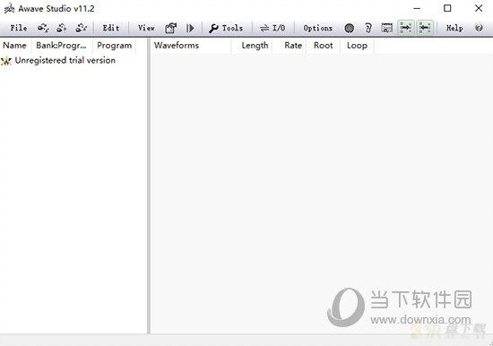Viewport: 493px width, 346px height.
Task: Click the third notes icon before Edit
Action: 81,28
